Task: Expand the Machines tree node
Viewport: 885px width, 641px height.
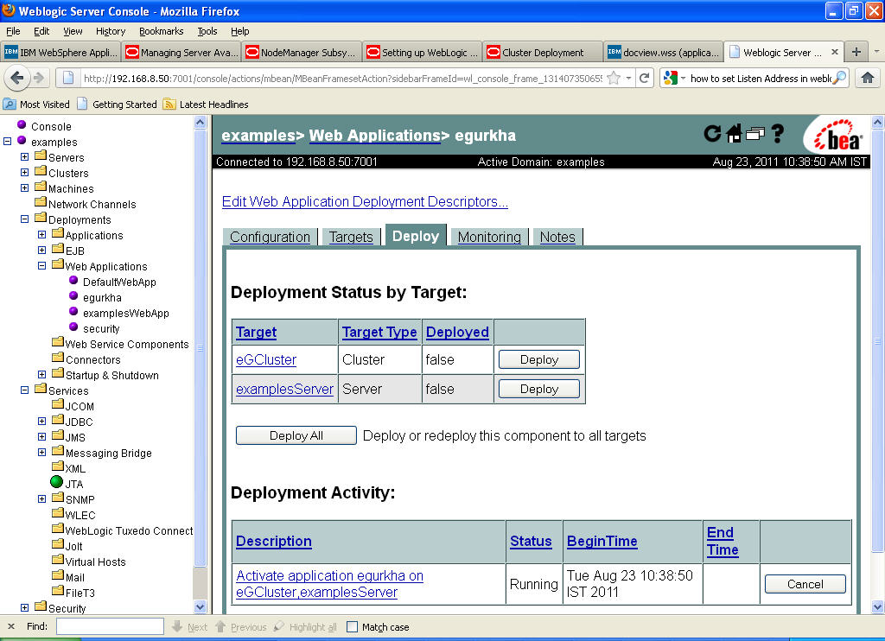Action: coord(25,188)
